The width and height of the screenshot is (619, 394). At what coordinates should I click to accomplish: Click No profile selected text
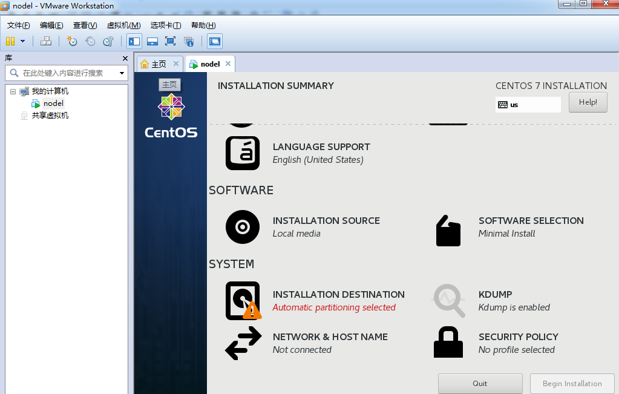click(x=516, y=350)
